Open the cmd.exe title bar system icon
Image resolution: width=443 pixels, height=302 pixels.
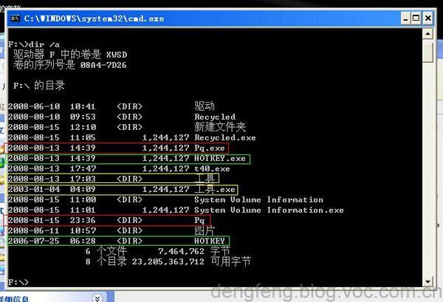click(15, 18)
